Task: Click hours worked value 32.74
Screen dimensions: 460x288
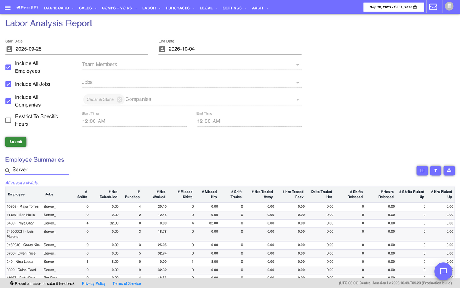Action: pyautogui.click(x=162, y=253)
